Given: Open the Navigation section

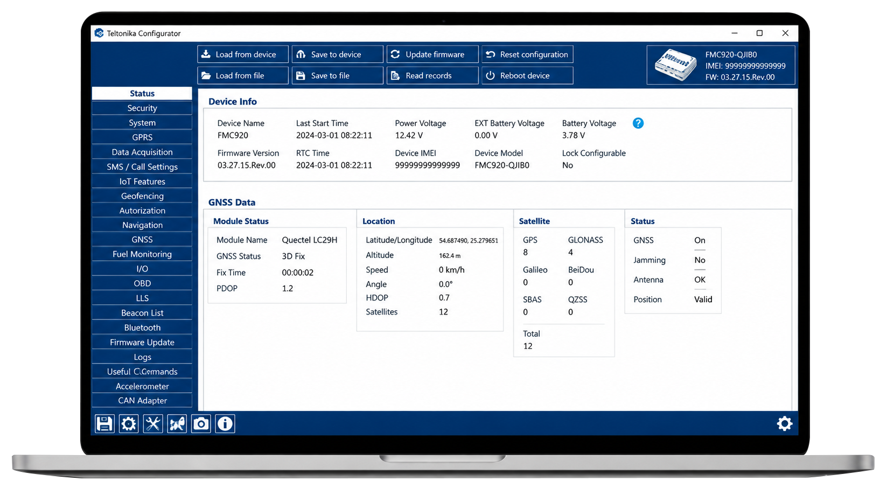Looking at the screenshot, I should (142, 225).
